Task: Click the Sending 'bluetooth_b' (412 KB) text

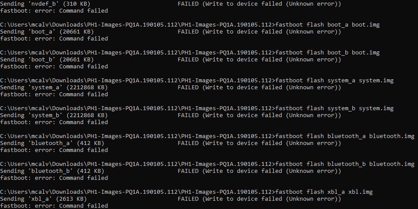Action: click(52, 171)
